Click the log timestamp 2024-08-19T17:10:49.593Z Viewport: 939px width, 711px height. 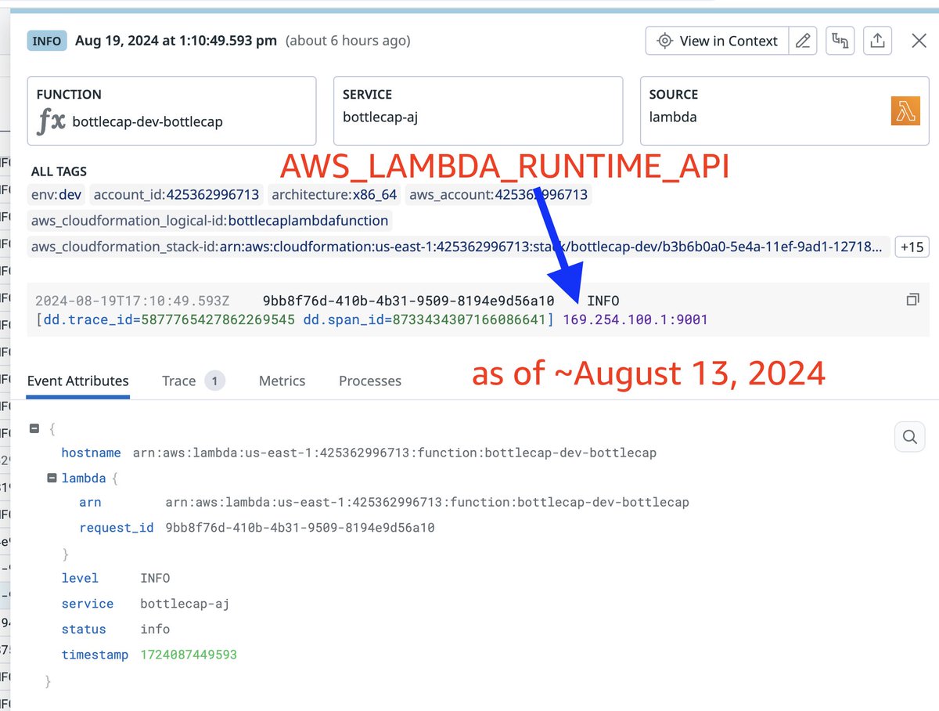(132, 301)
